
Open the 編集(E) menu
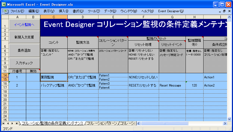pos(34,11)
